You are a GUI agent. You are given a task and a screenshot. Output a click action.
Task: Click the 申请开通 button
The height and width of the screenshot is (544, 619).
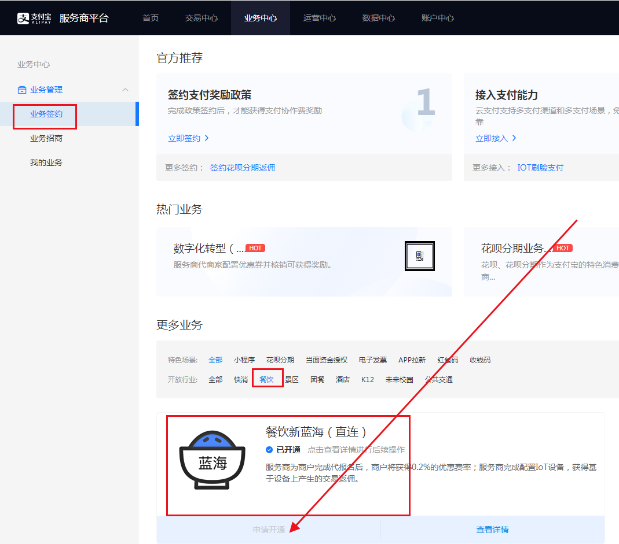(269, 530)
